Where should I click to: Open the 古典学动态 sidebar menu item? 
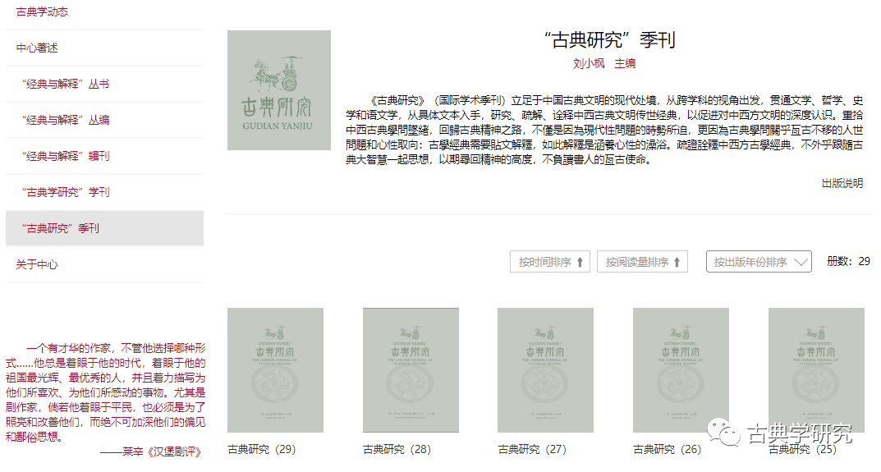point(42,11)
